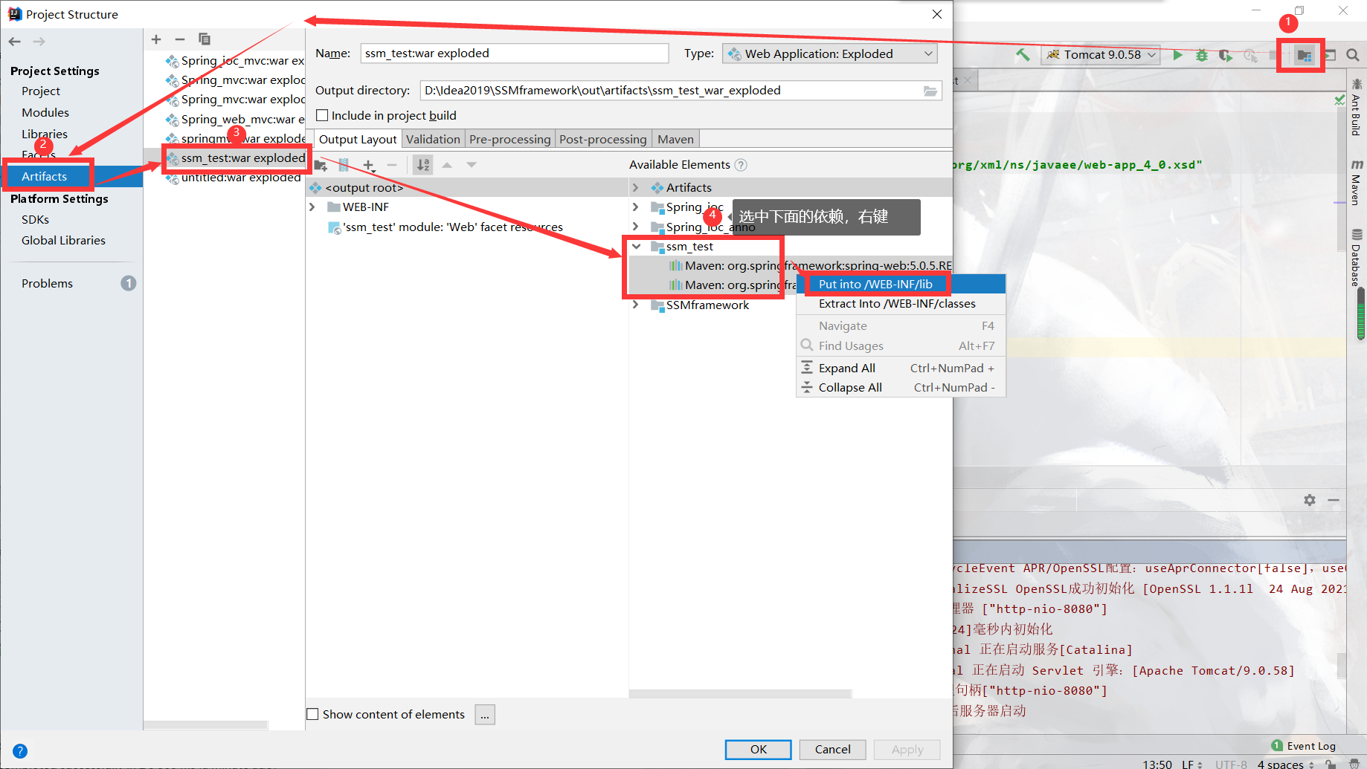This screenshot has height=769, width=1367.
Task: Click the Cancel button
Action: pyautogui.click(x=832, y=749)
